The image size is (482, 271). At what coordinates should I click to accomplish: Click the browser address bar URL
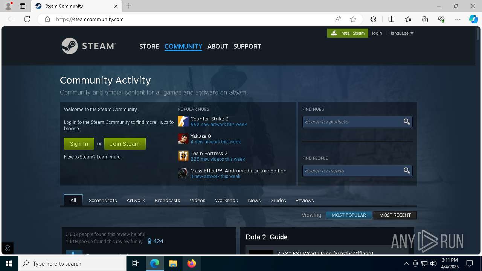pos(90,19)
